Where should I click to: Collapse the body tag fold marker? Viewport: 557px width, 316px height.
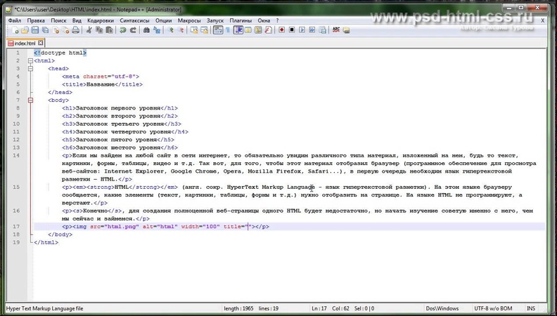[30, 100]
